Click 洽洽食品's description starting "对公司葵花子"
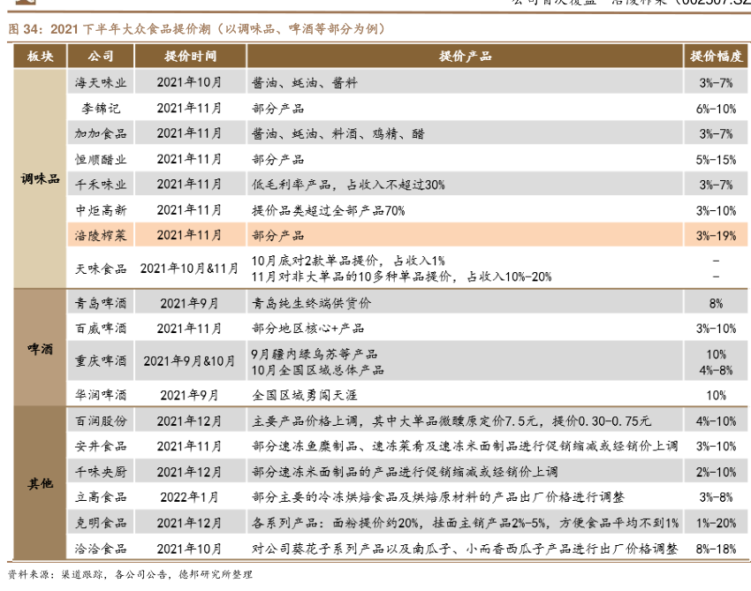The width and height of the screenshot is (751, 591). point(465,549)
